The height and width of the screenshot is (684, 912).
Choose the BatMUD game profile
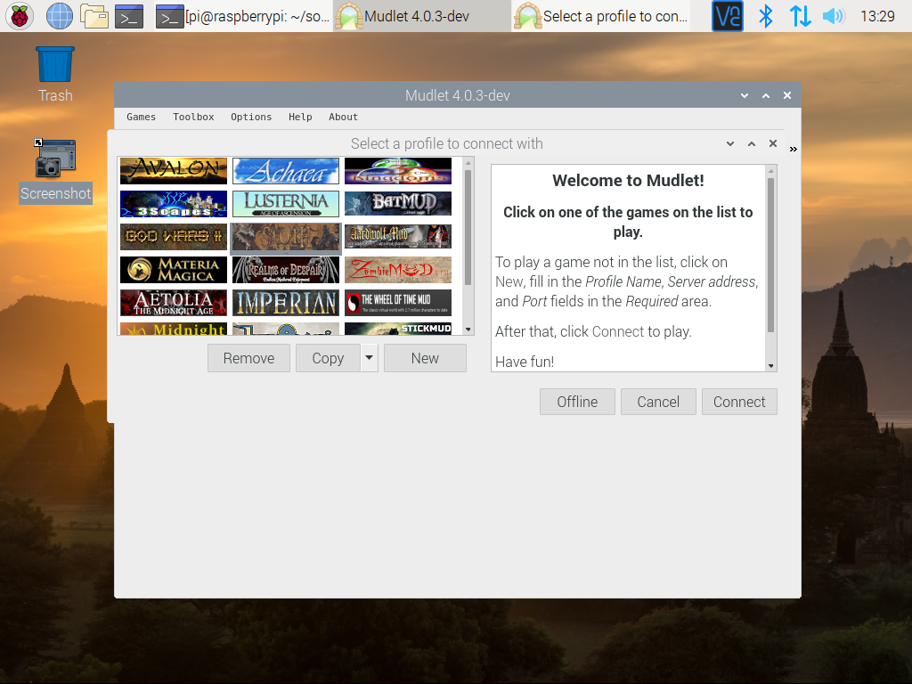point(398,204)
